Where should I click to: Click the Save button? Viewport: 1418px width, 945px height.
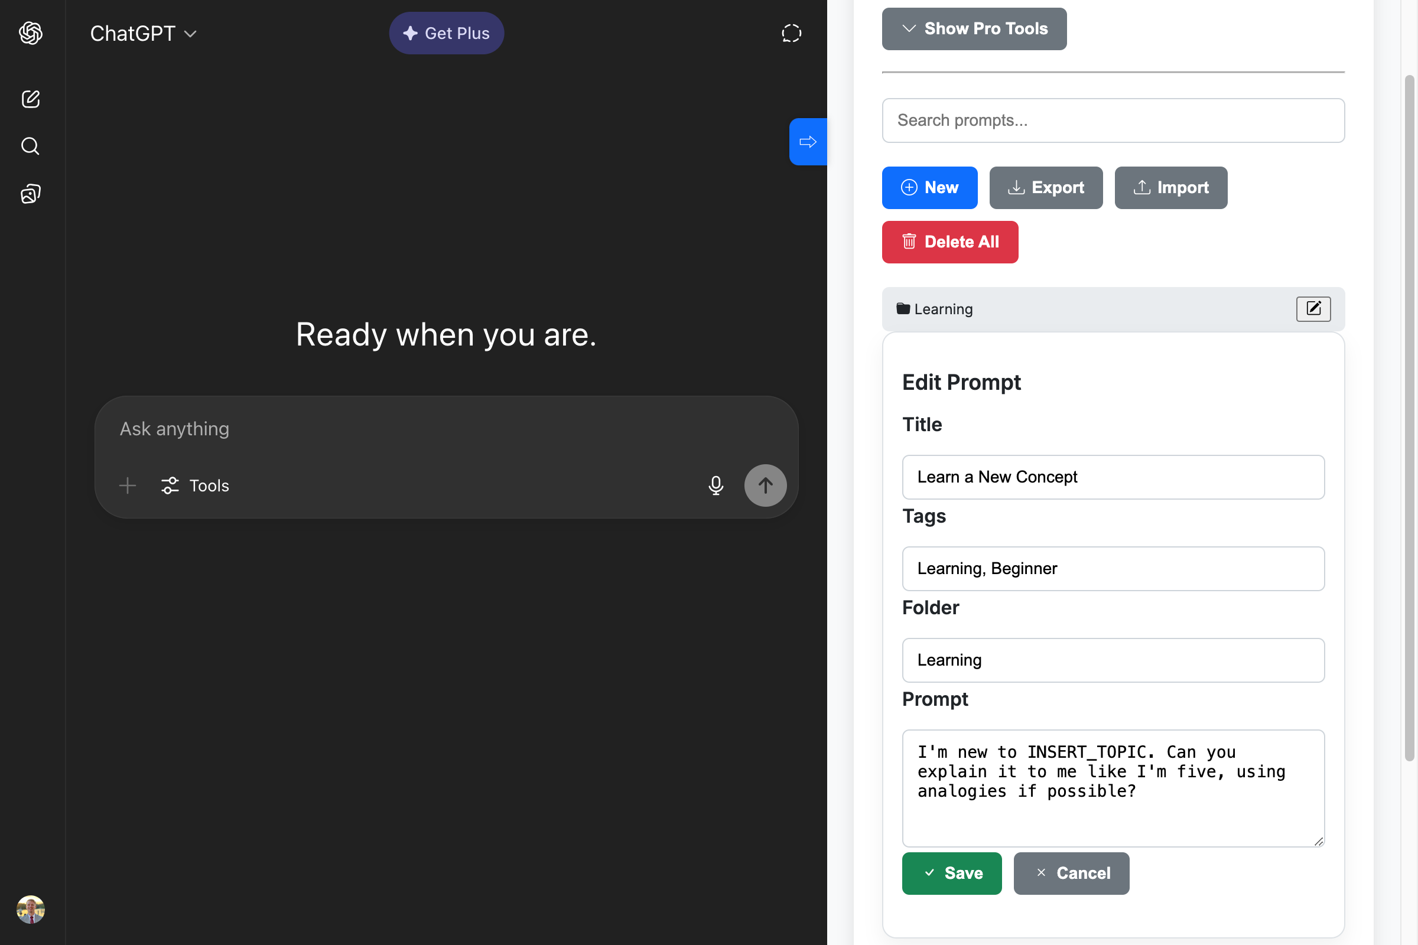[951, 874]
